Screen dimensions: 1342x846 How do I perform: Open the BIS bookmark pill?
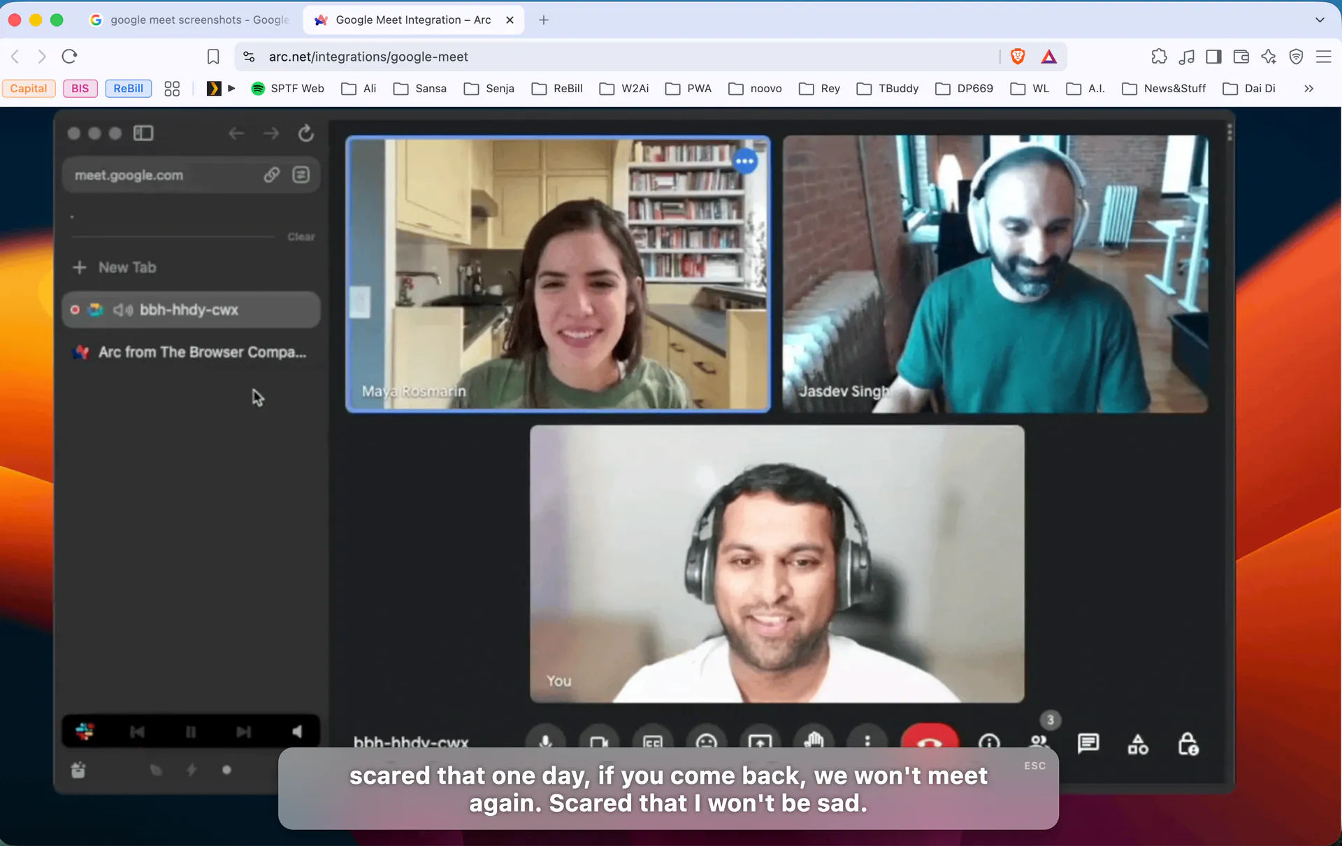click(x=80, y=89)
